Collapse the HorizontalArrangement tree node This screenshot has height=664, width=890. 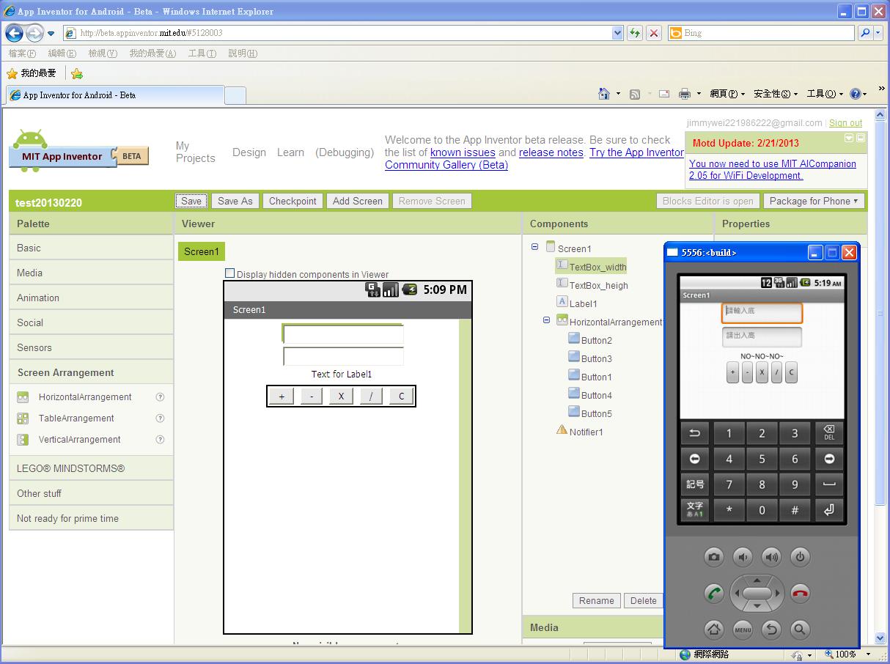point(547,320)
